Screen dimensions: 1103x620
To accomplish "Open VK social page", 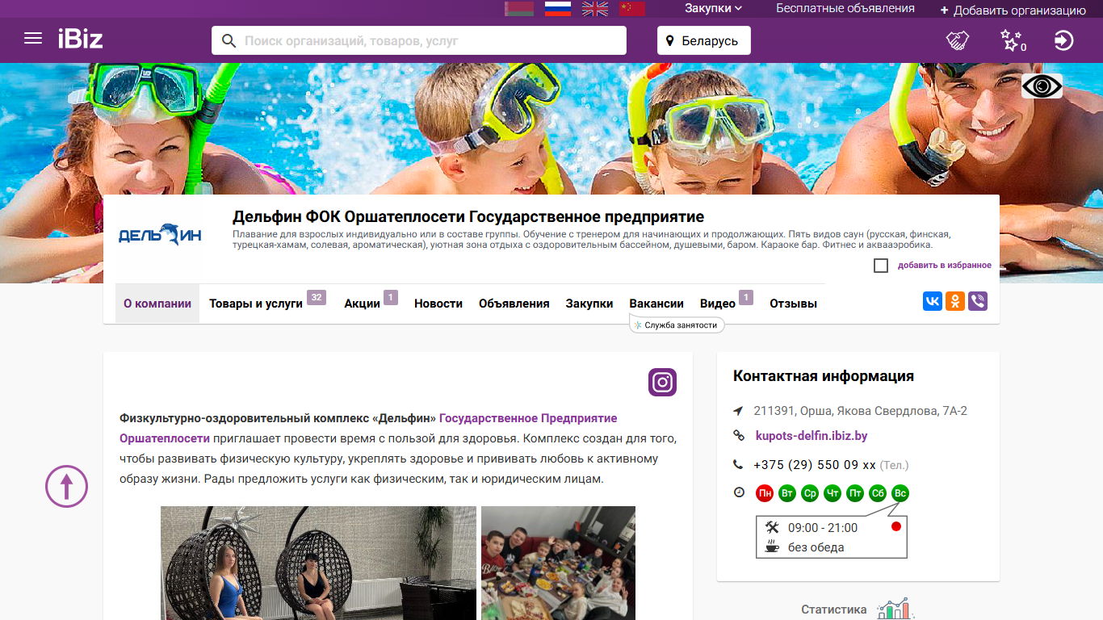I will (933, 301).
